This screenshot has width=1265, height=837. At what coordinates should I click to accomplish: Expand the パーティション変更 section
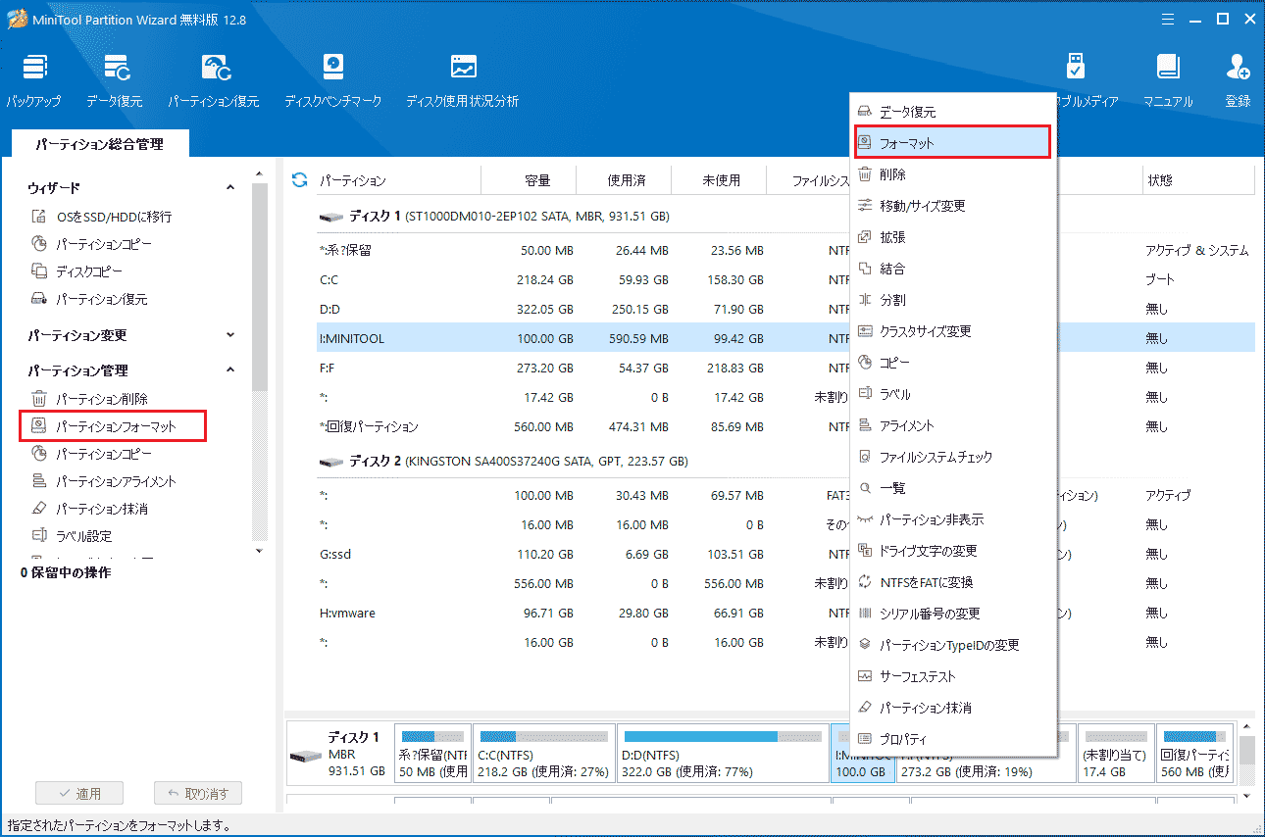[x=230, y=335]
